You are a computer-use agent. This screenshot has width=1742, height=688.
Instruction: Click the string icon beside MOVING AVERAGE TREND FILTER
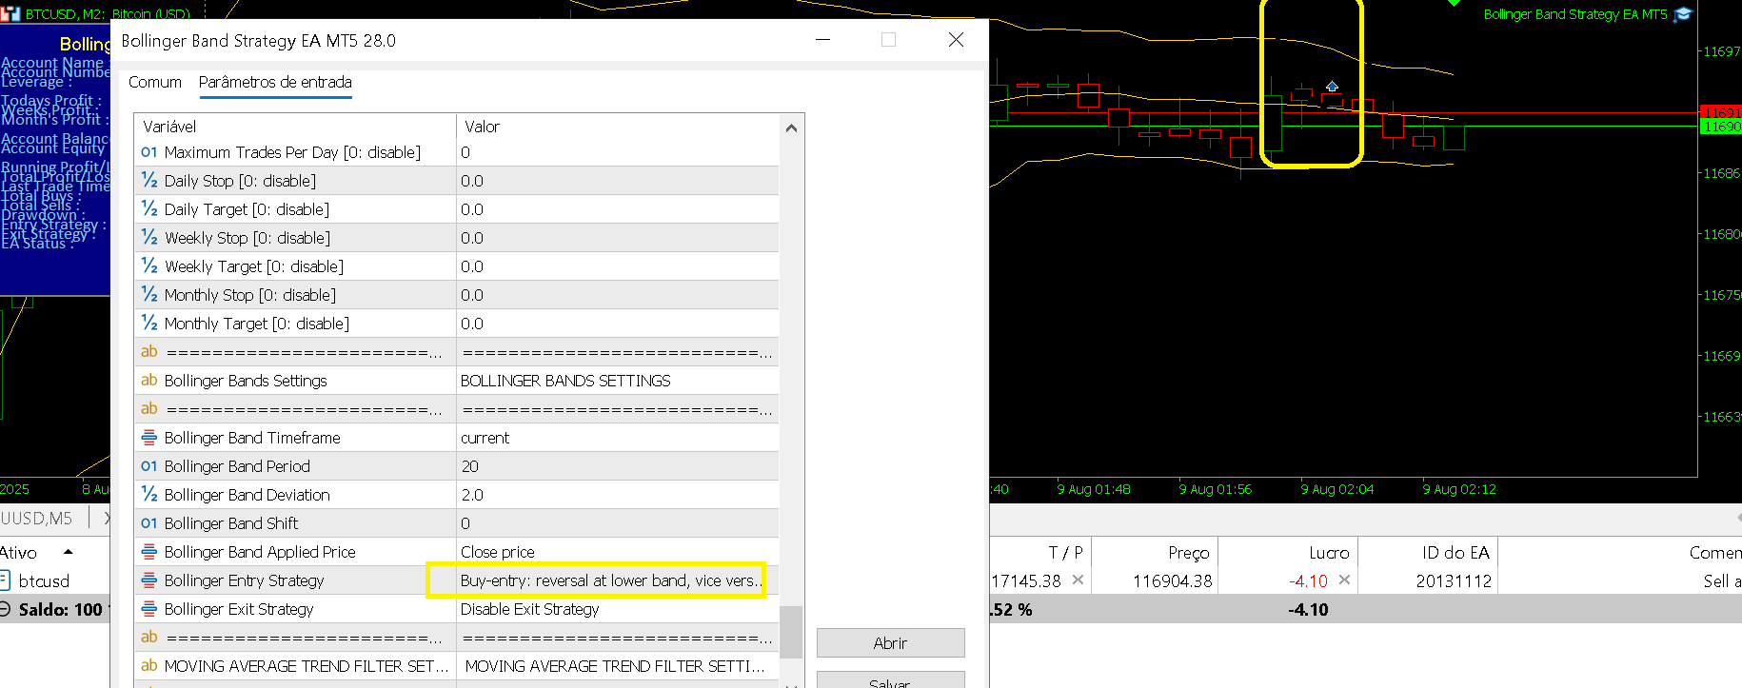[x=149, y=666]
